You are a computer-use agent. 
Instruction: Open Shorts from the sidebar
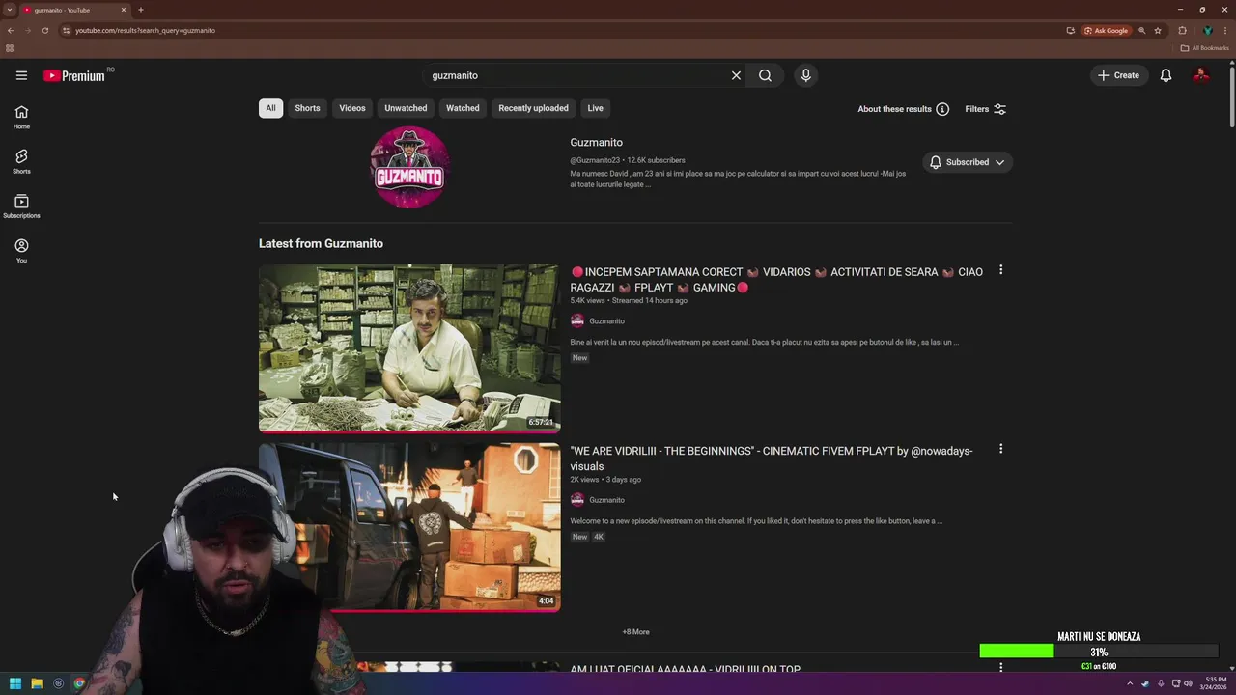[x=21, y=161]
